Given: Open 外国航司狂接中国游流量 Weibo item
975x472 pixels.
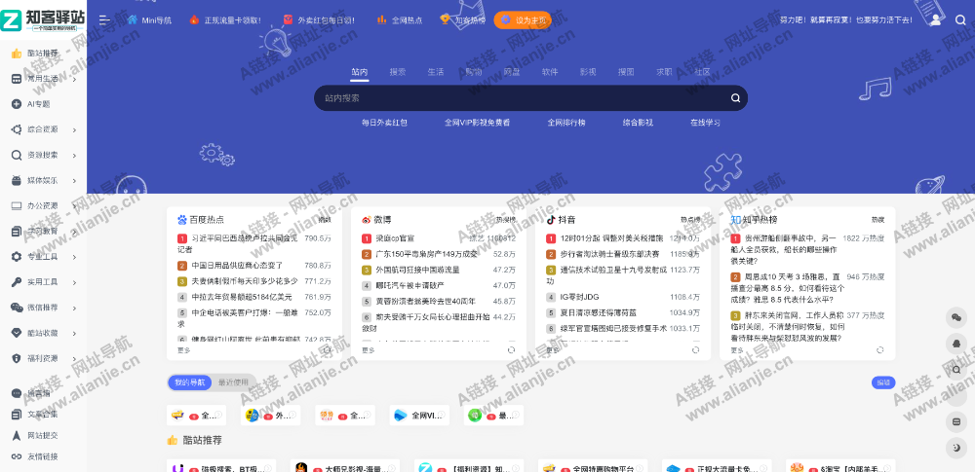Looking at the screenshot, I should coord(418,271).
